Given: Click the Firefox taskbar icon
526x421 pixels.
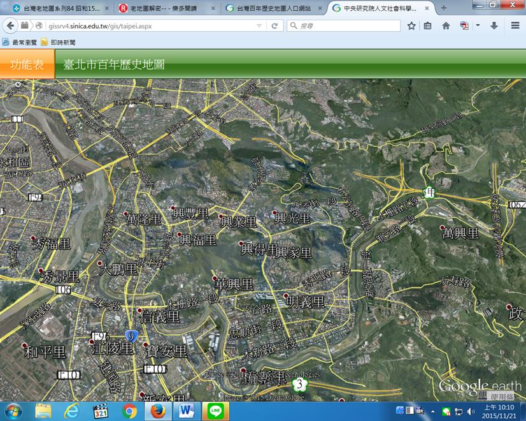Looking at the screenshot, I should coord(158,411).
